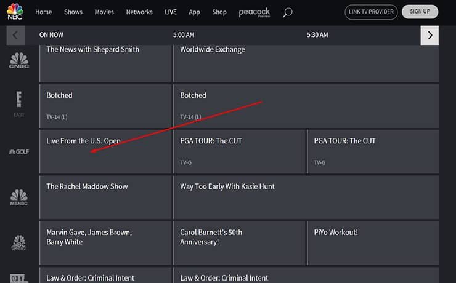This screenshot has width=456, height=283.
Task: Open the Peacock Premium logo link
Action: 254,12
